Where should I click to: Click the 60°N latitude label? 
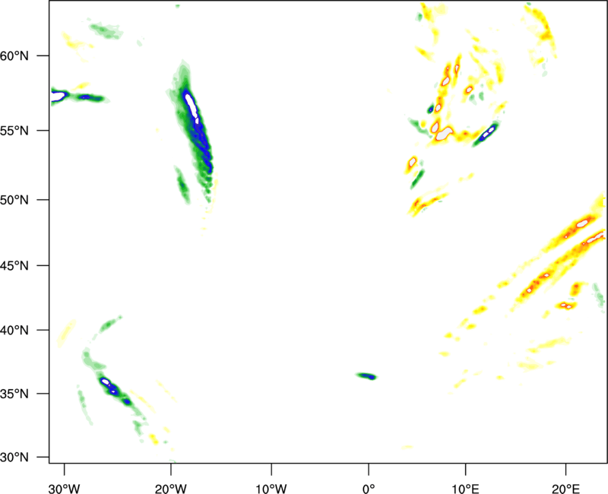pos(14,55)
